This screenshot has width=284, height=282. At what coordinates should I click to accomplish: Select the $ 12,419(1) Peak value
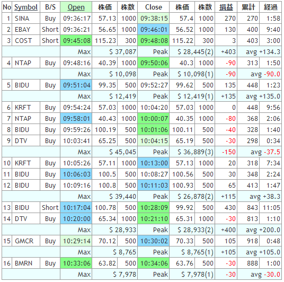[x=192, y=96]
